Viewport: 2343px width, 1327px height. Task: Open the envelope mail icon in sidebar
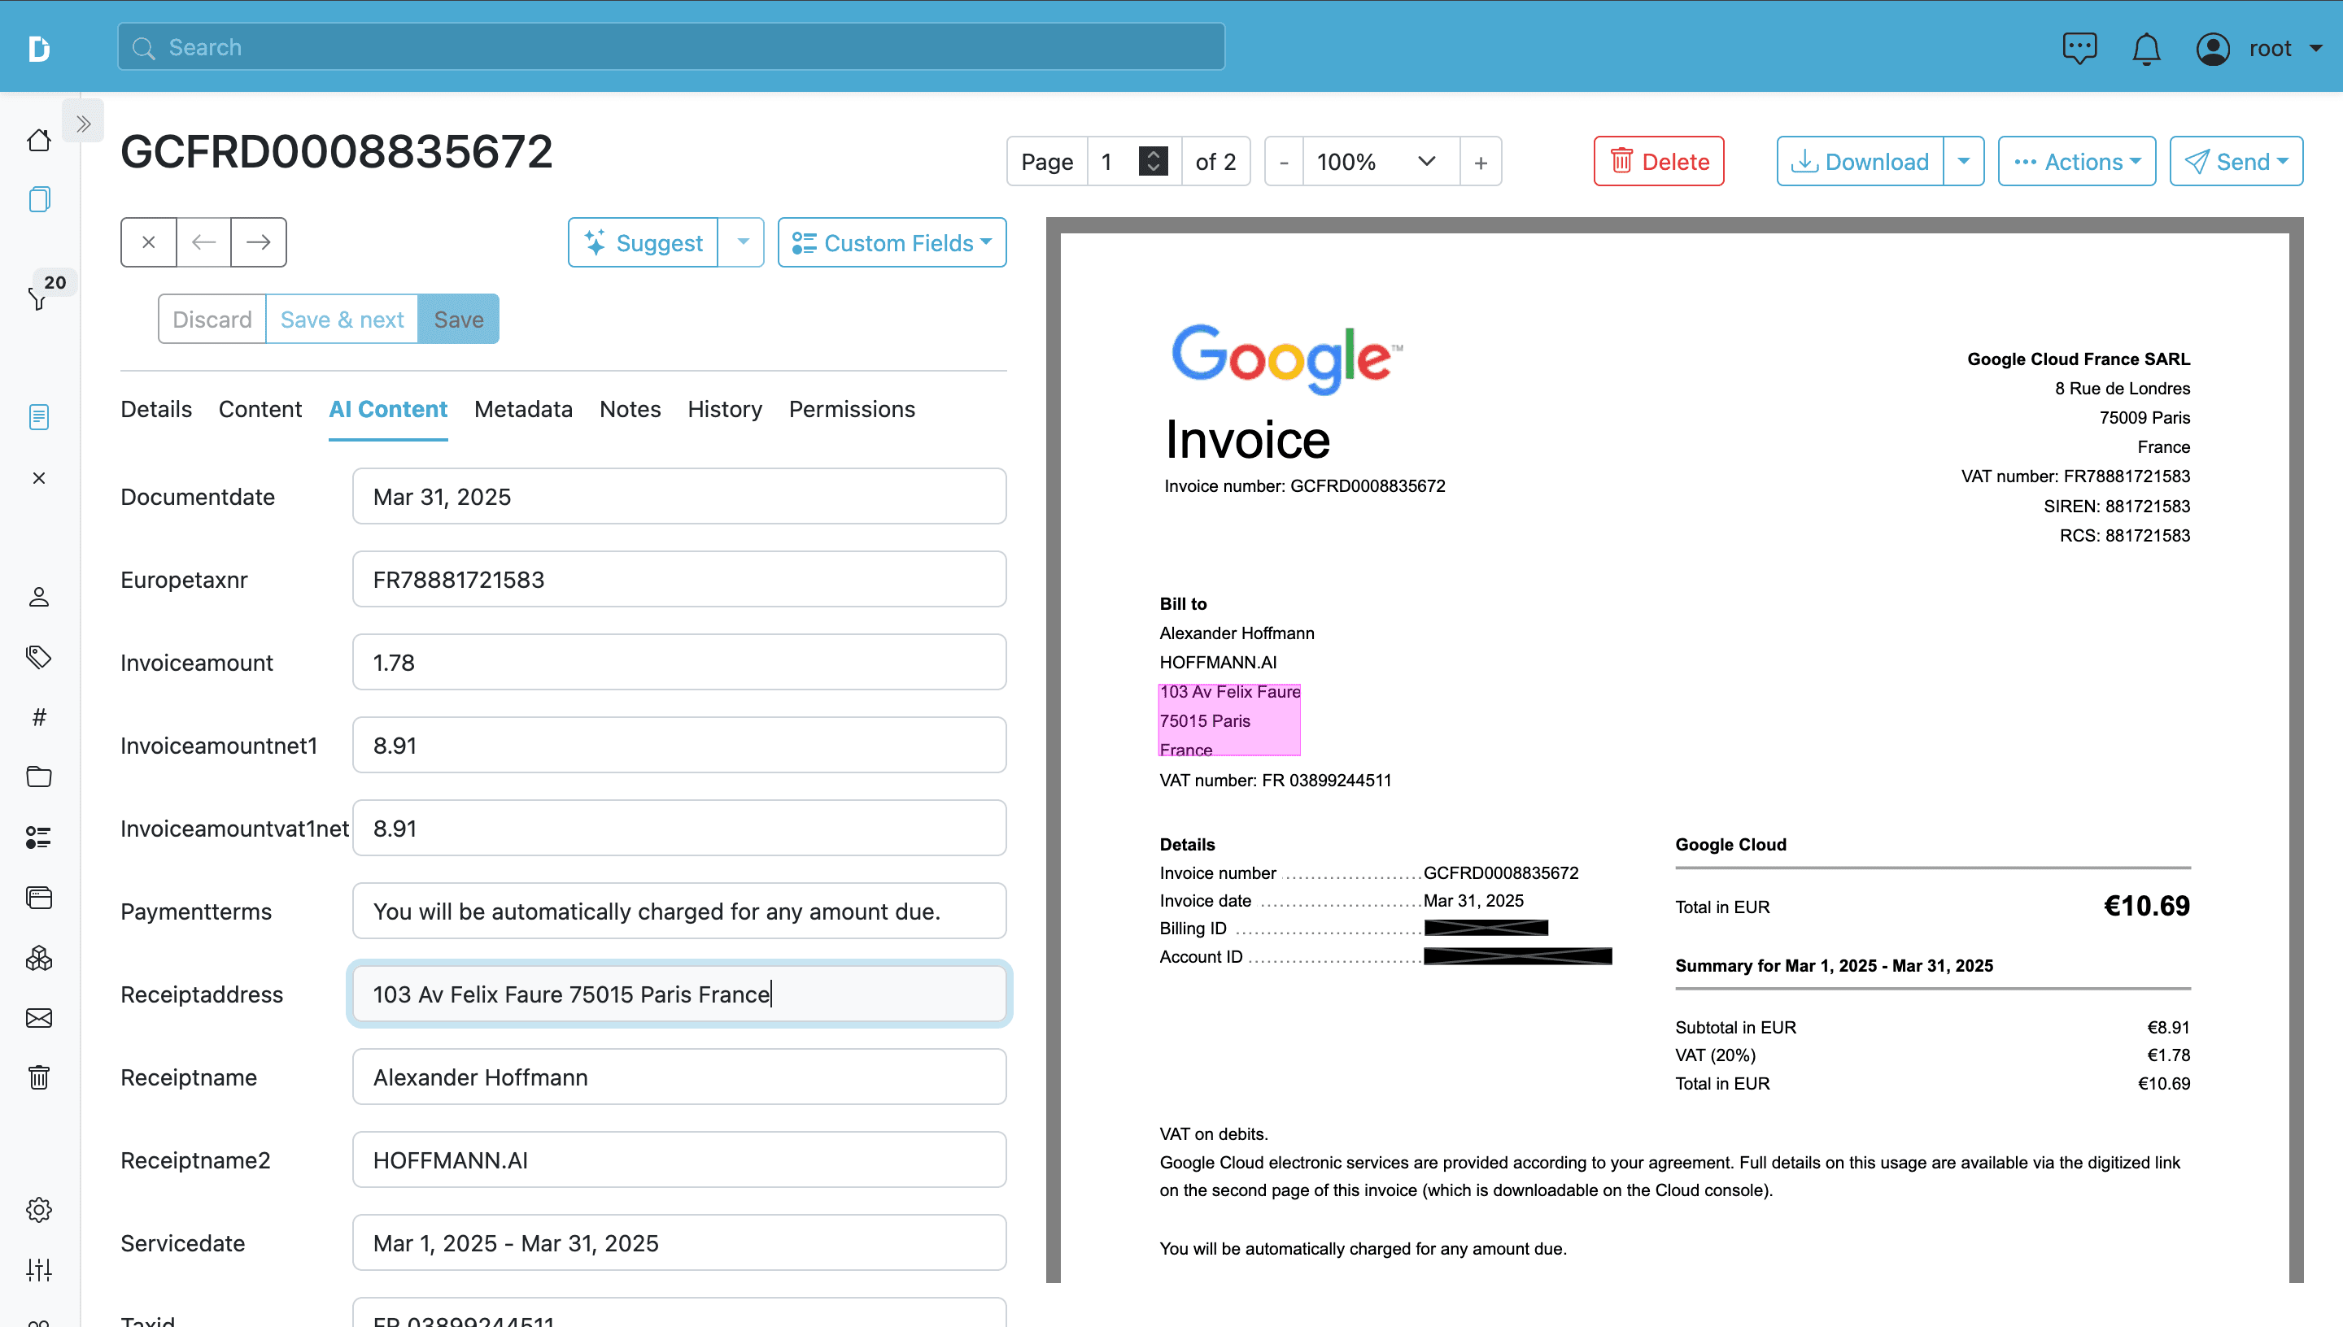click(x=39, y=1018)
